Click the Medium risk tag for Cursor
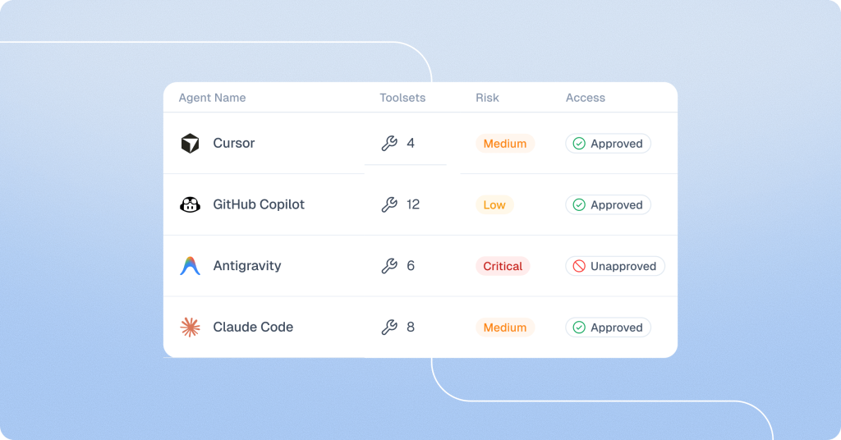The width and height of the screenshot is (841, 440). (504, 144)
